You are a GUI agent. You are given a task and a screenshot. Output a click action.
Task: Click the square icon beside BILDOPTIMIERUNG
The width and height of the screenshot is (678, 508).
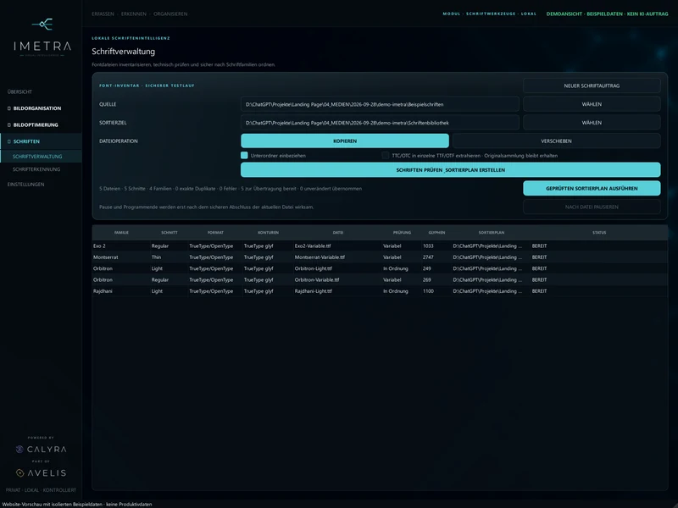pos(9,124)
